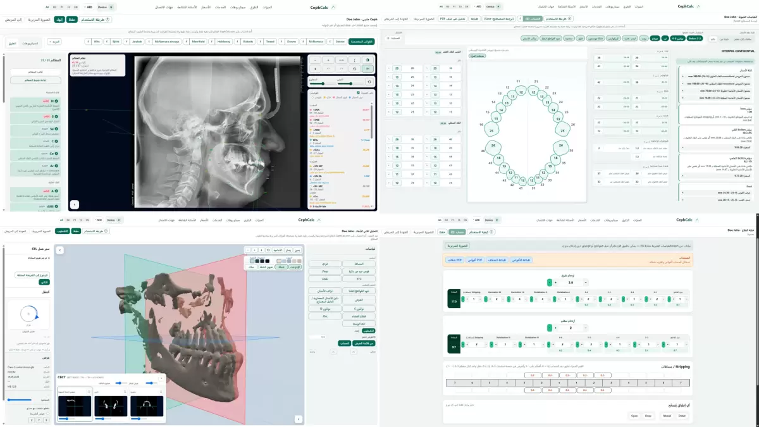Open info icon next to Steiner analysis

[x=330, y=42]
